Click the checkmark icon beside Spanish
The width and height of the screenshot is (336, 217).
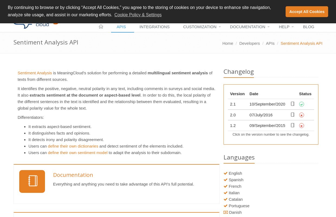225,180
